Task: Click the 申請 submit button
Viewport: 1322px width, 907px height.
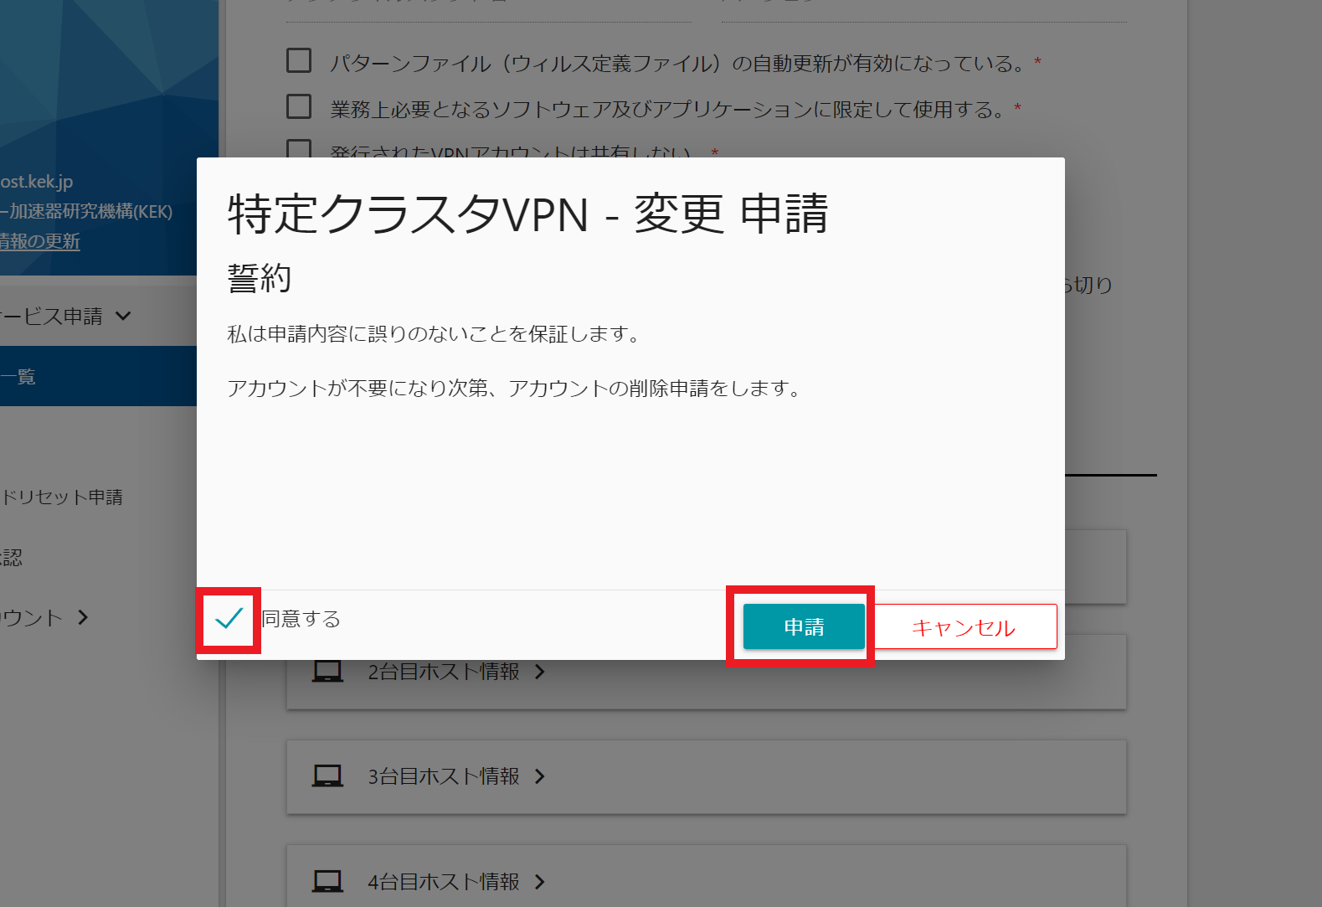Action: (x=804, y=626)
